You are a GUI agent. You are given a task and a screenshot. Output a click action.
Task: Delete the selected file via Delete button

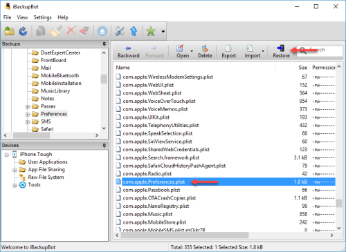205,52
